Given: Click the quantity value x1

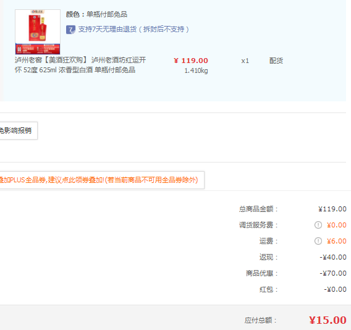Looking at the screenshot, I should point(245,61).
